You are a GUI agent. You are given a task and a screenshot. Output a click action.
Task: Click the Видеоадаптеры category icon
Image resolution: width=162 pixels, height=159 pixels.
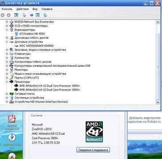coord(12,30)
